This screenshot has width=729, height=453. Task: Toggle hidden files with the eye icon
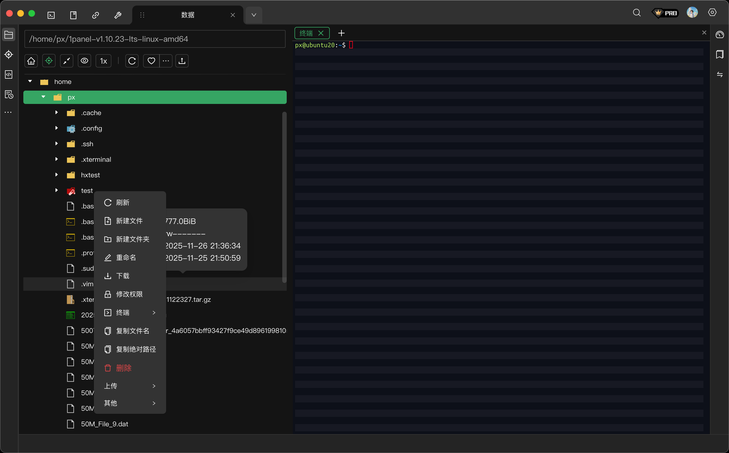pos(84,61)
